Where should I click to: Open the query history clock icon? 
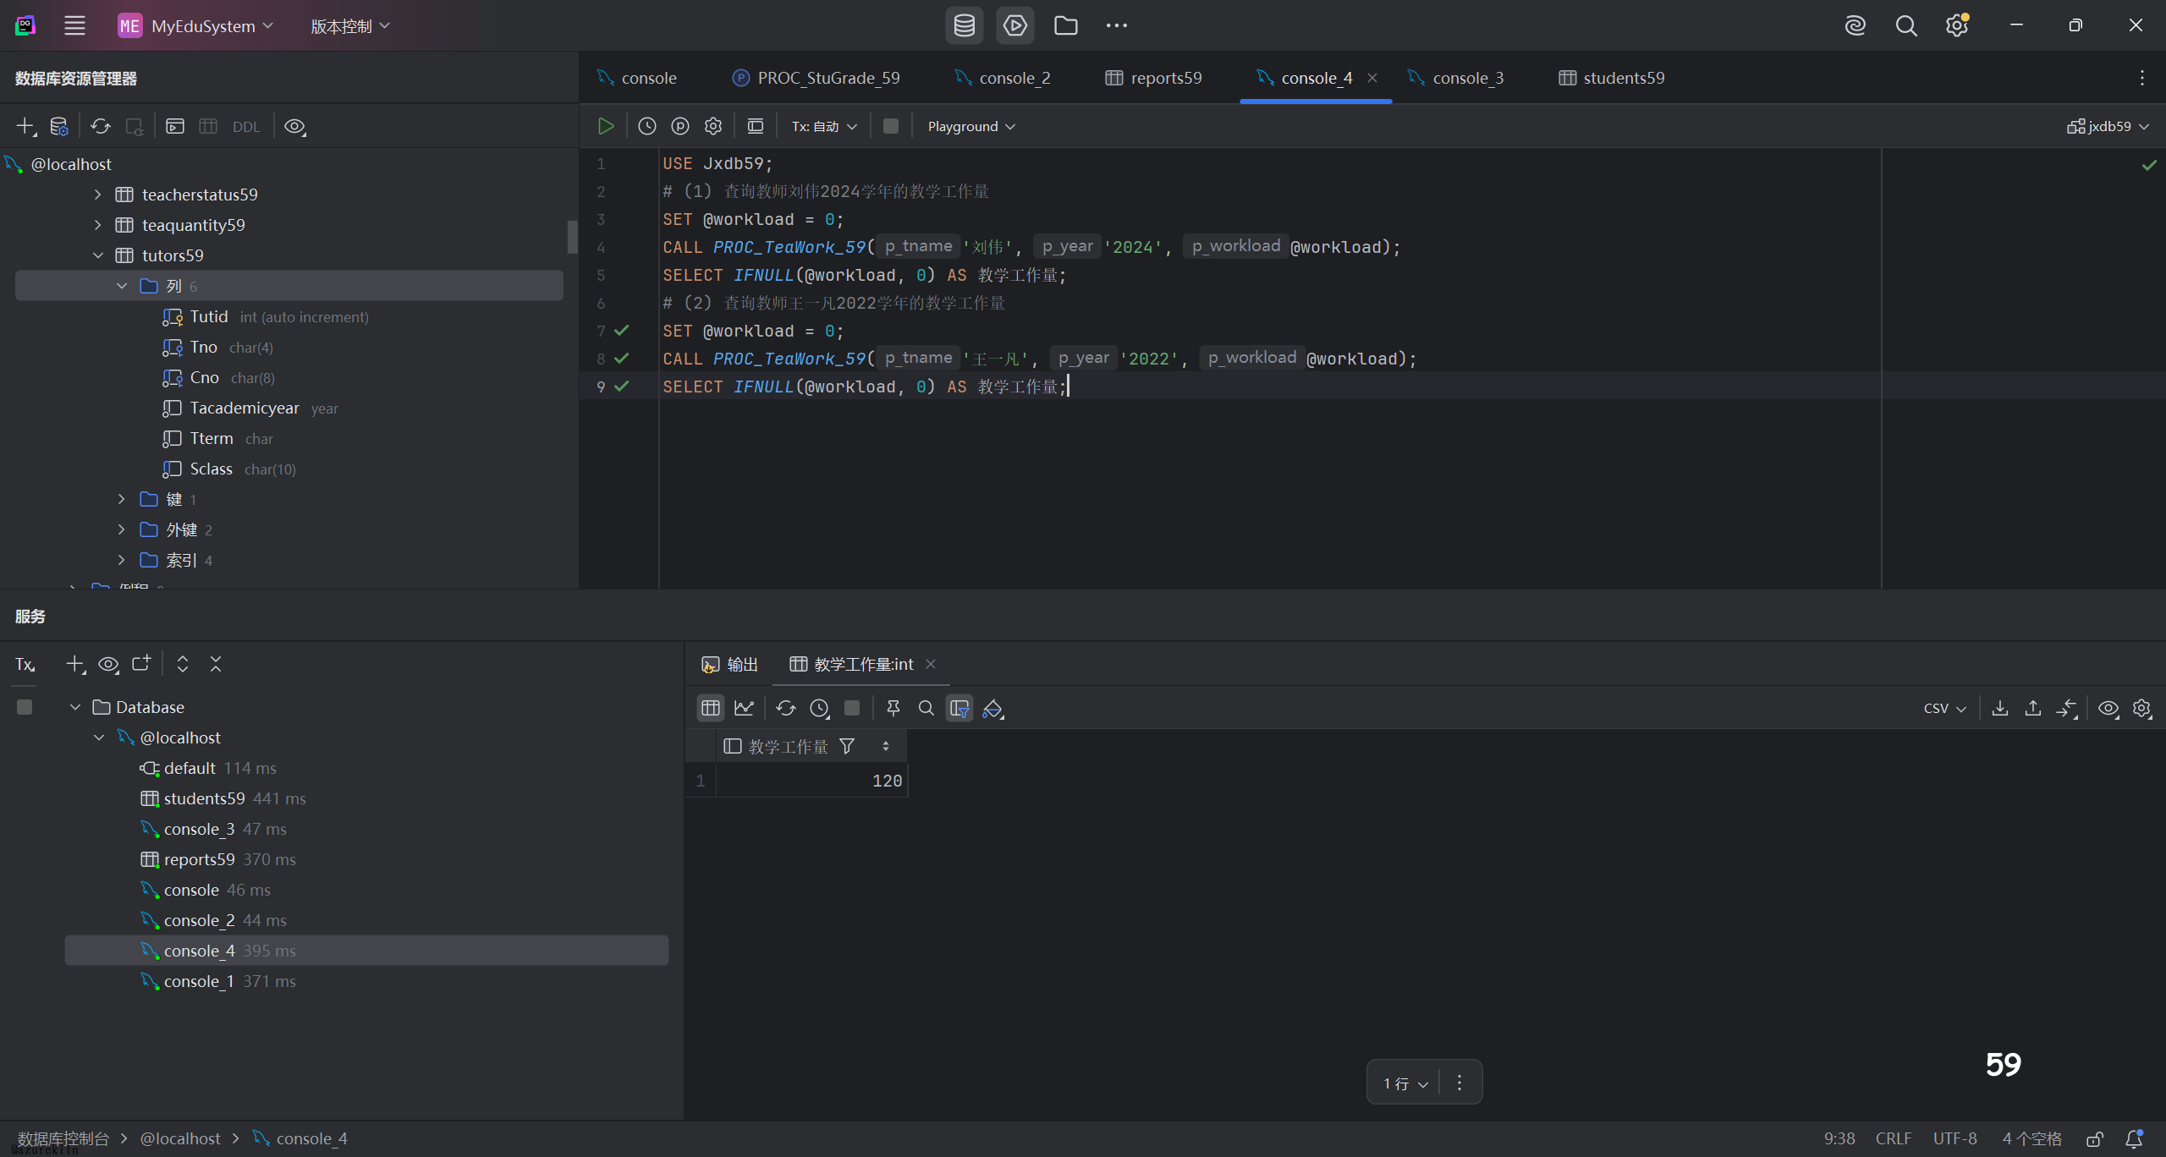(x=646, y=126)
